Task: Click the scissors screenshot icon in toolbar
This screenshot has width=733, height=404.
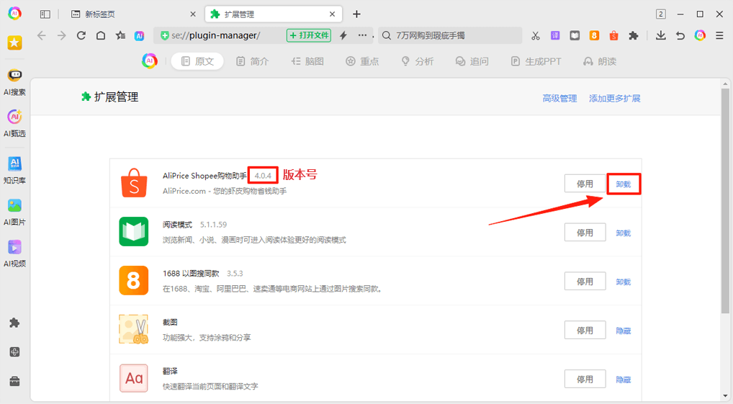Action: (x=535, y=35)
